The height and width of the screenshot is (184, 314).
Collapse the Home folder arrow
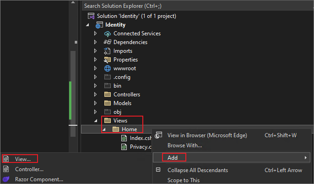tap(104, 129)
